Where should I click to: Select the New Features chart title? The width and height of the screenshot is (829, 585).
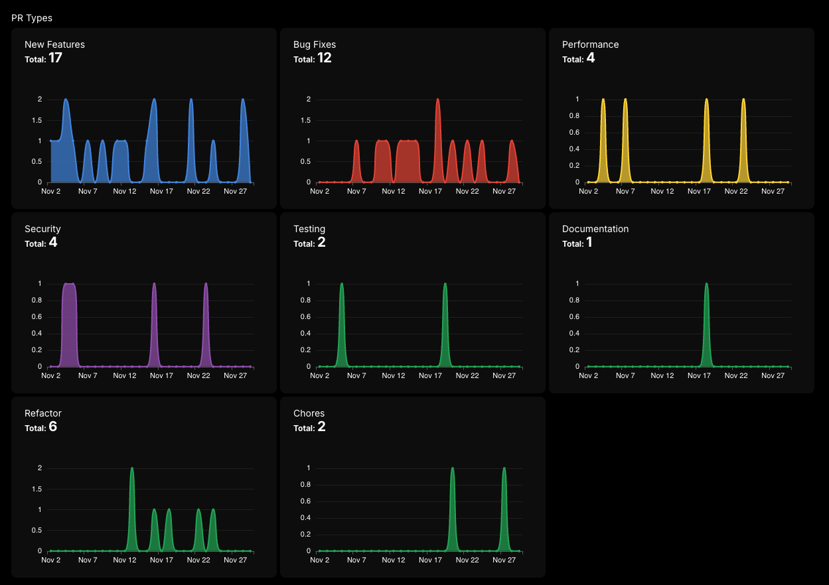54,44
